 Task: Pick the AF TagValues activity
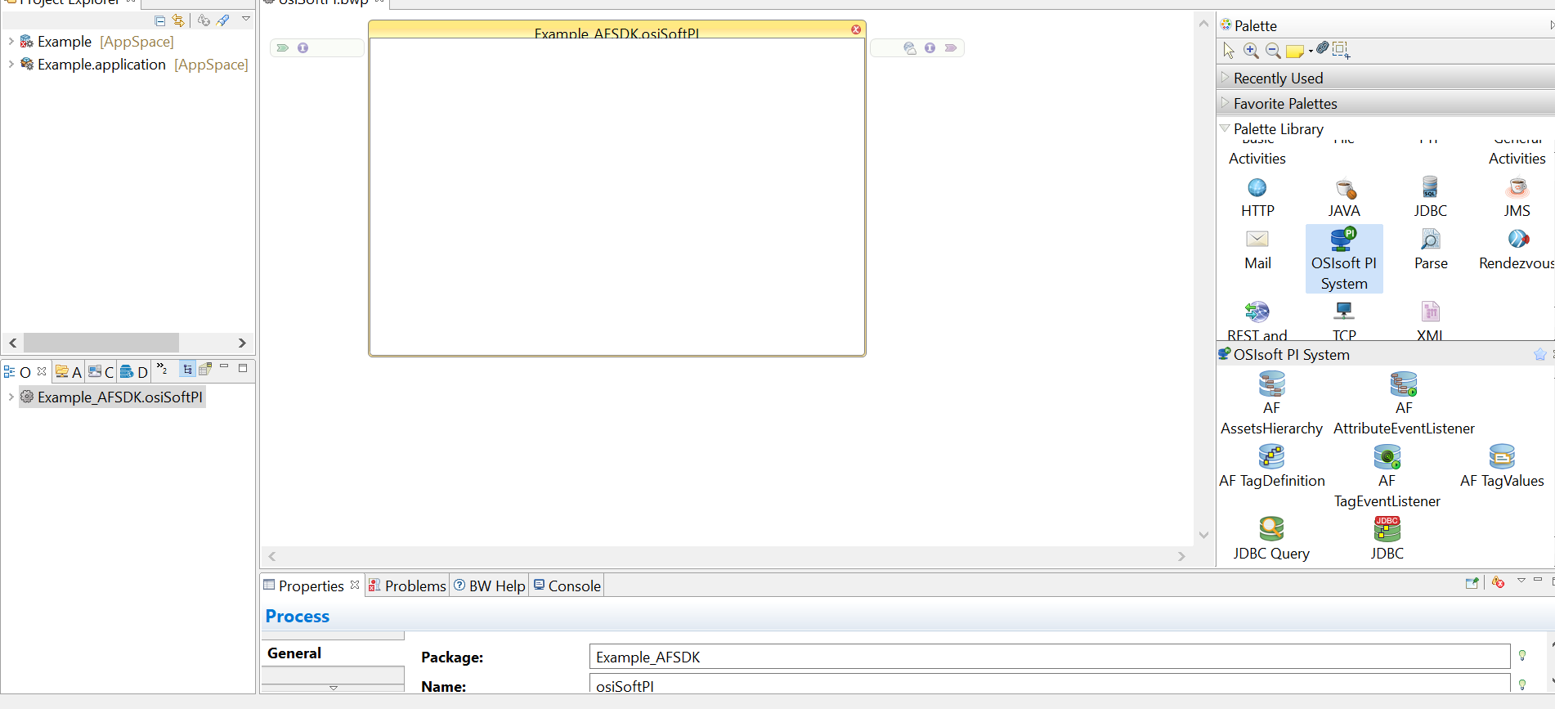point(1502,467)
